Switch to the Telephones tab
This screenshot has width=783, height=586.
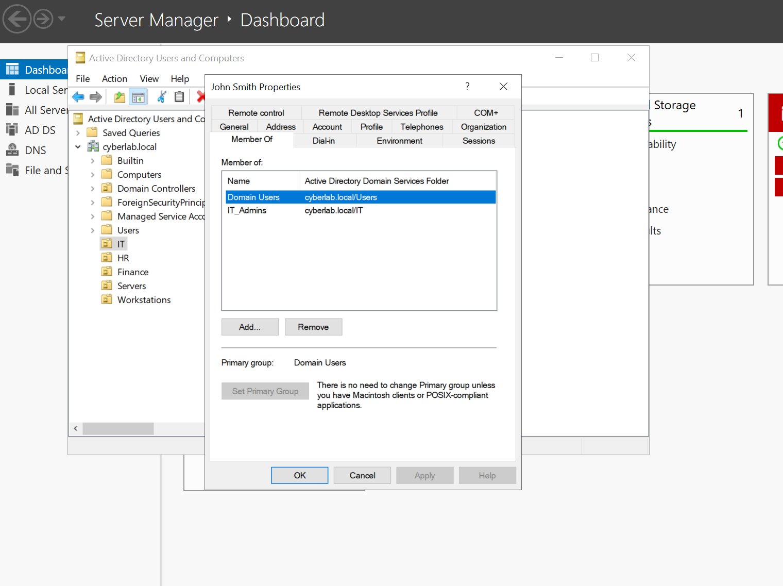(x=422, y=127)
